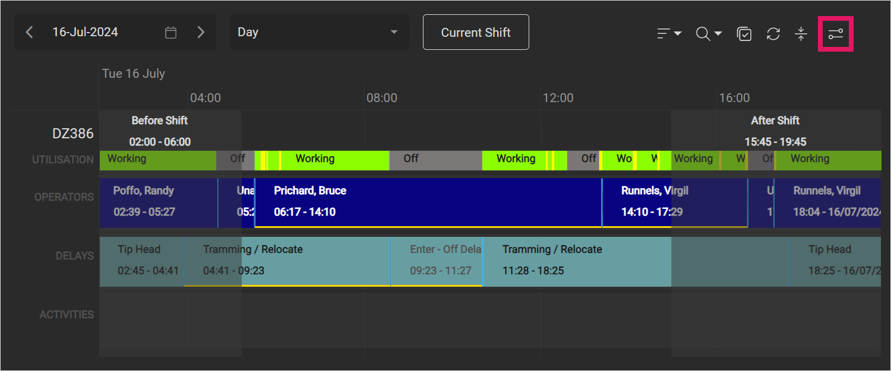The width and height of the screenshot is (891, 371).
Task: Click the OPERATORS row label
Action: pyautogui.click(x=64, y=197)
